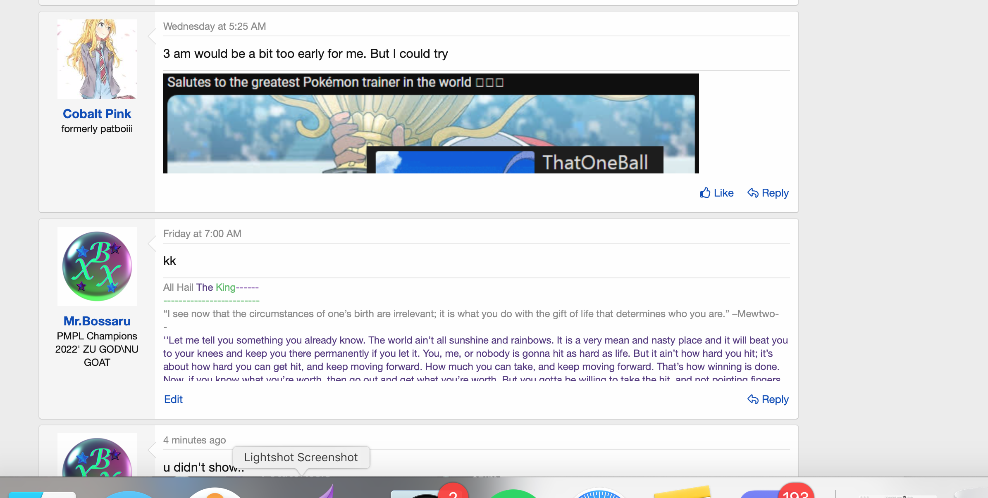Open the Wednesday at 5:25 AM timestamp

coord(215,26)
